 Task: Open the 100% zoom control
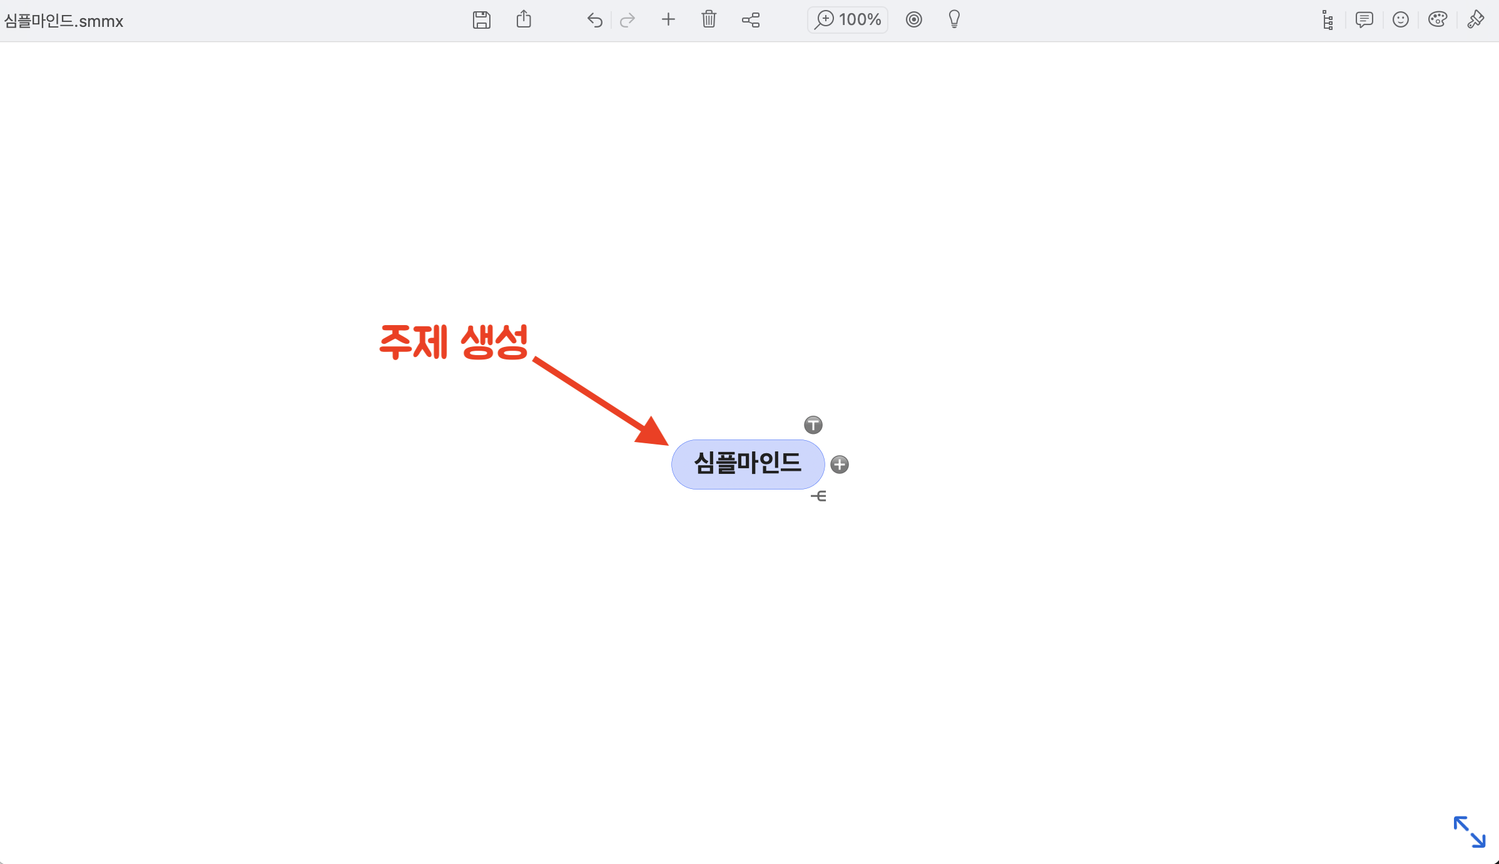point(848,19)
